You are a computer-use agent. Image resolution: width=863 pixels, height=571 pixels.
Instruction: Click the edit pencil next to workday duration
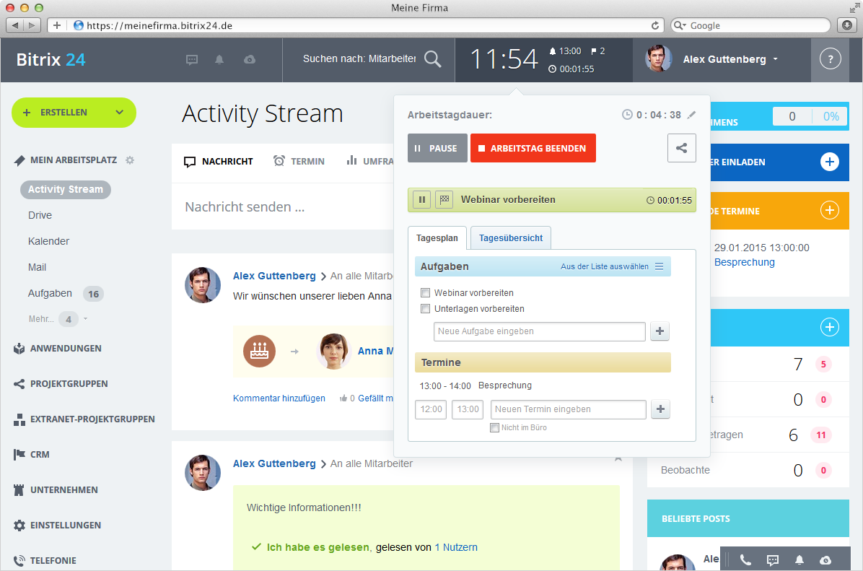(692, 115)
